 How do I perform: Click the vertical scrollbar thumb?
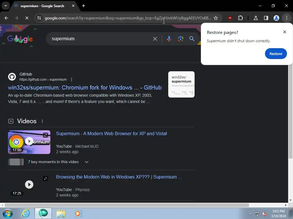click(x=290, y=112)
